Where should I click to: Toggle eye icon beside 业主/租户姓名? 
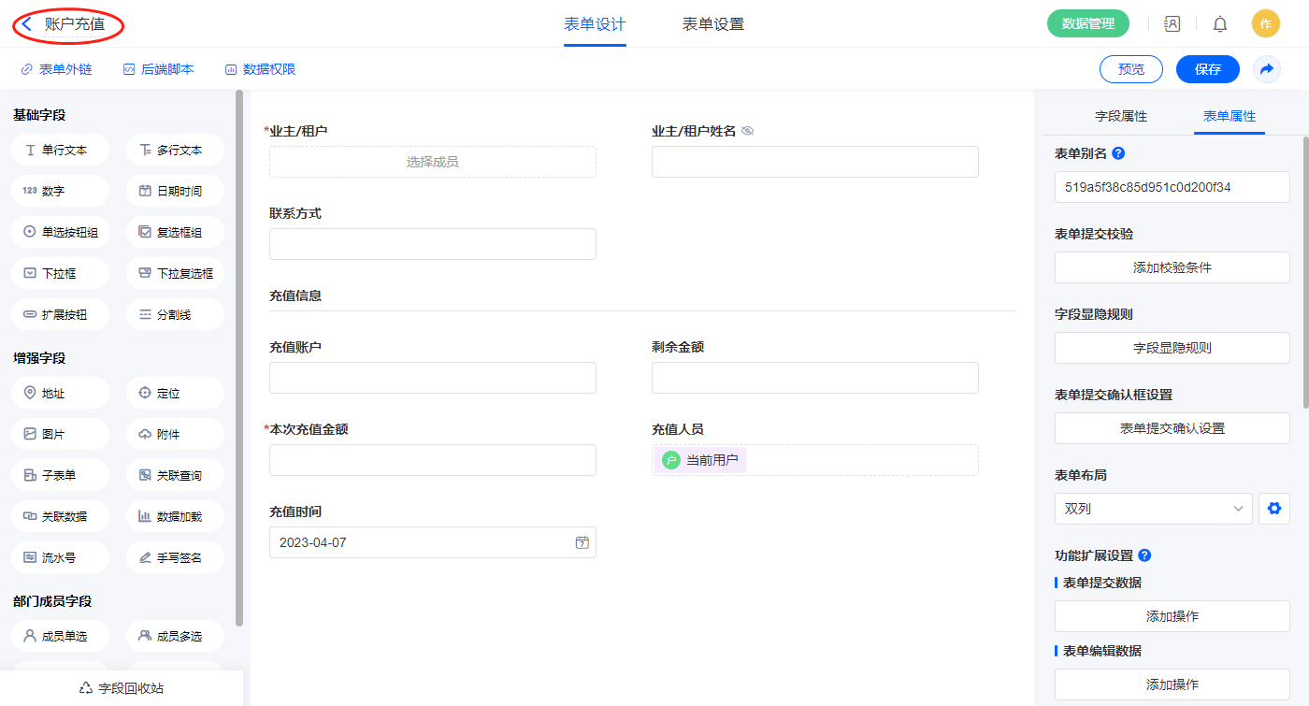(x=747, y=131)
